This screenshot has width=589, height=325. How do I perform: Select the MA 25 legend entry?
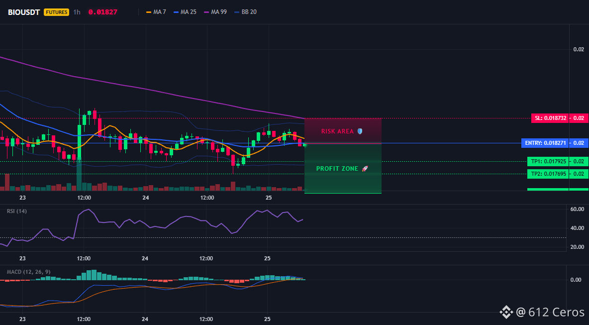(x=185, y=12)
